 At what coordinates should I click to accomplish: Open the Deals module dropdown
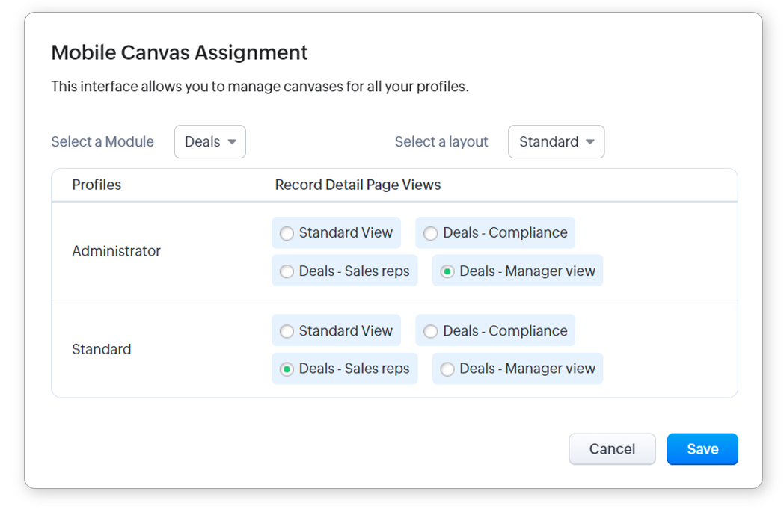tap(210, 142)
